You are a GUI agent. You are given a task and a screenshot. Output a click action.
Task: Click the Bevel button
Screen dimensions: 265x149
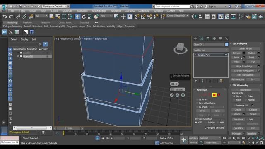click(236, 58)
